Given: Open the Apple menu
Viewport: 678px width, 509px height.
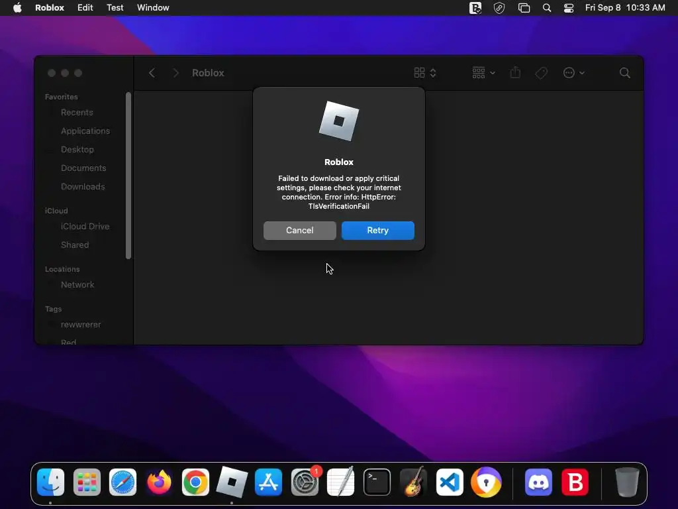Looking at the screenshot, I should click(17, 8).
